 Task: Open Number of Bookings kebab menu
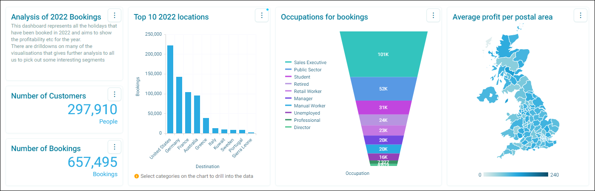(x=114, y=147)
